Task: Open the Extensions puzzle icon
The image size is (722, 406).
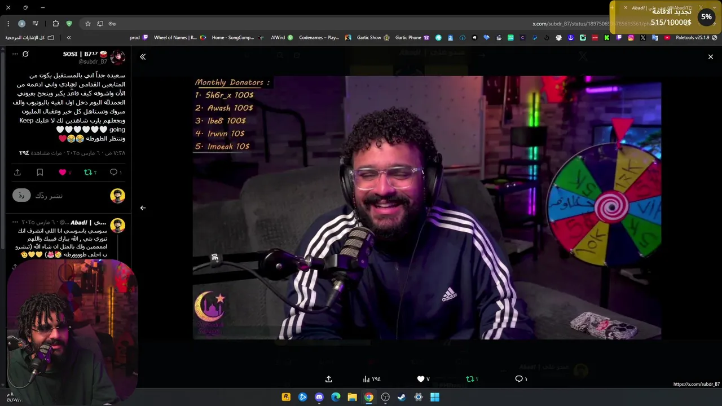Action: click(55, 24)
